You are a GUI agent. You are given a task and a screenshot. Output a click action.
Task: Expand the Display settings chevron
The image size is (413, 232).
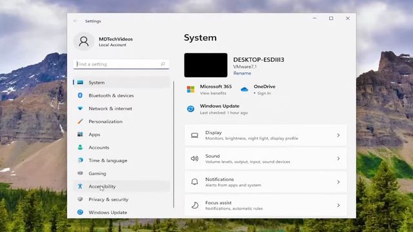[x=338, y=135]
